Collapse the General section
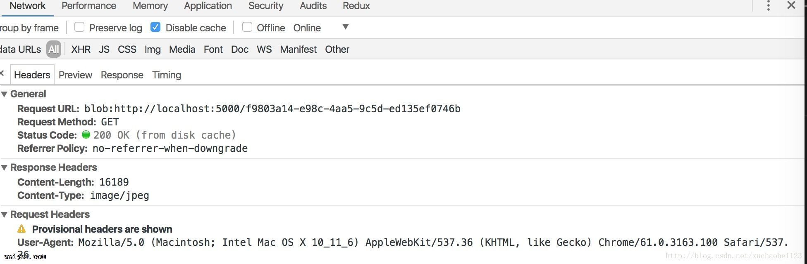 coord(4,94)
